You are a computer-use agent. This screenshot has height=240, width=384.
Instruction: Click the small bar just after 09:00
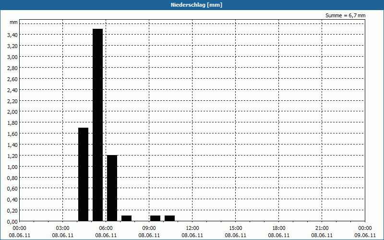[155, 218]
